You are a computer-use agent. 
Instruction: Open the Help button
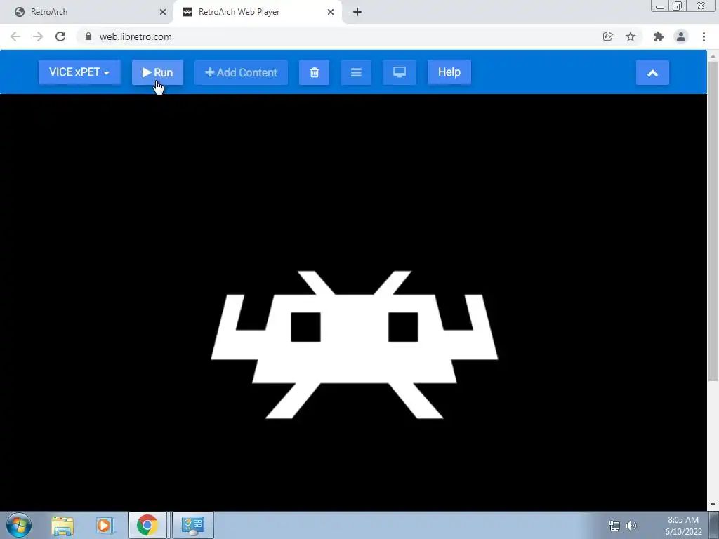pyautogui.click(x=449, y=72)
